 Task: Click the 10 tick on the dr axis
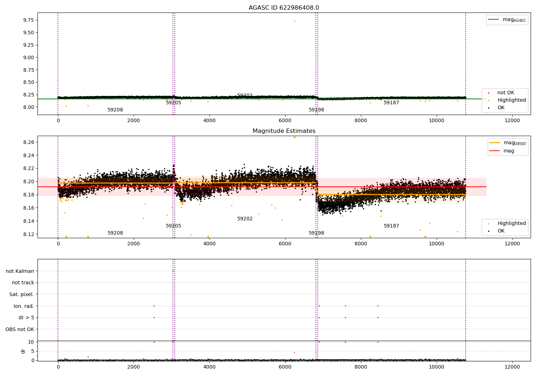pyautogui.click(x=31, y=342)
